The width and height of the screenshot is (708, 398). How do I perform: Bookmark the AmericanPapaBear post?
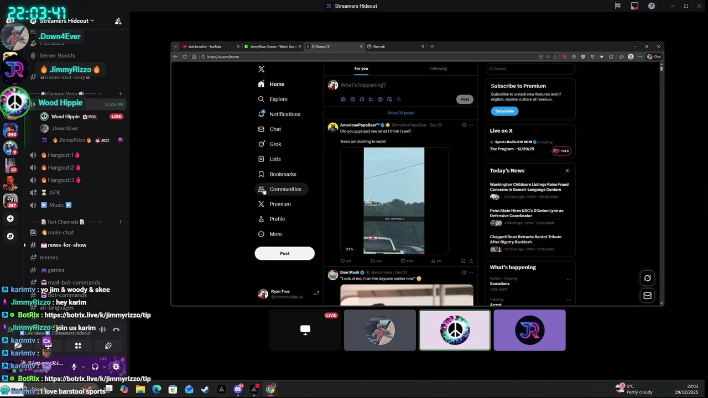463,261
